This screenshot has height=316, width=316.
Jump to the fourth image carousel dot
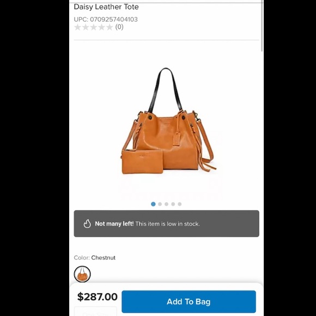click(173, 204)
